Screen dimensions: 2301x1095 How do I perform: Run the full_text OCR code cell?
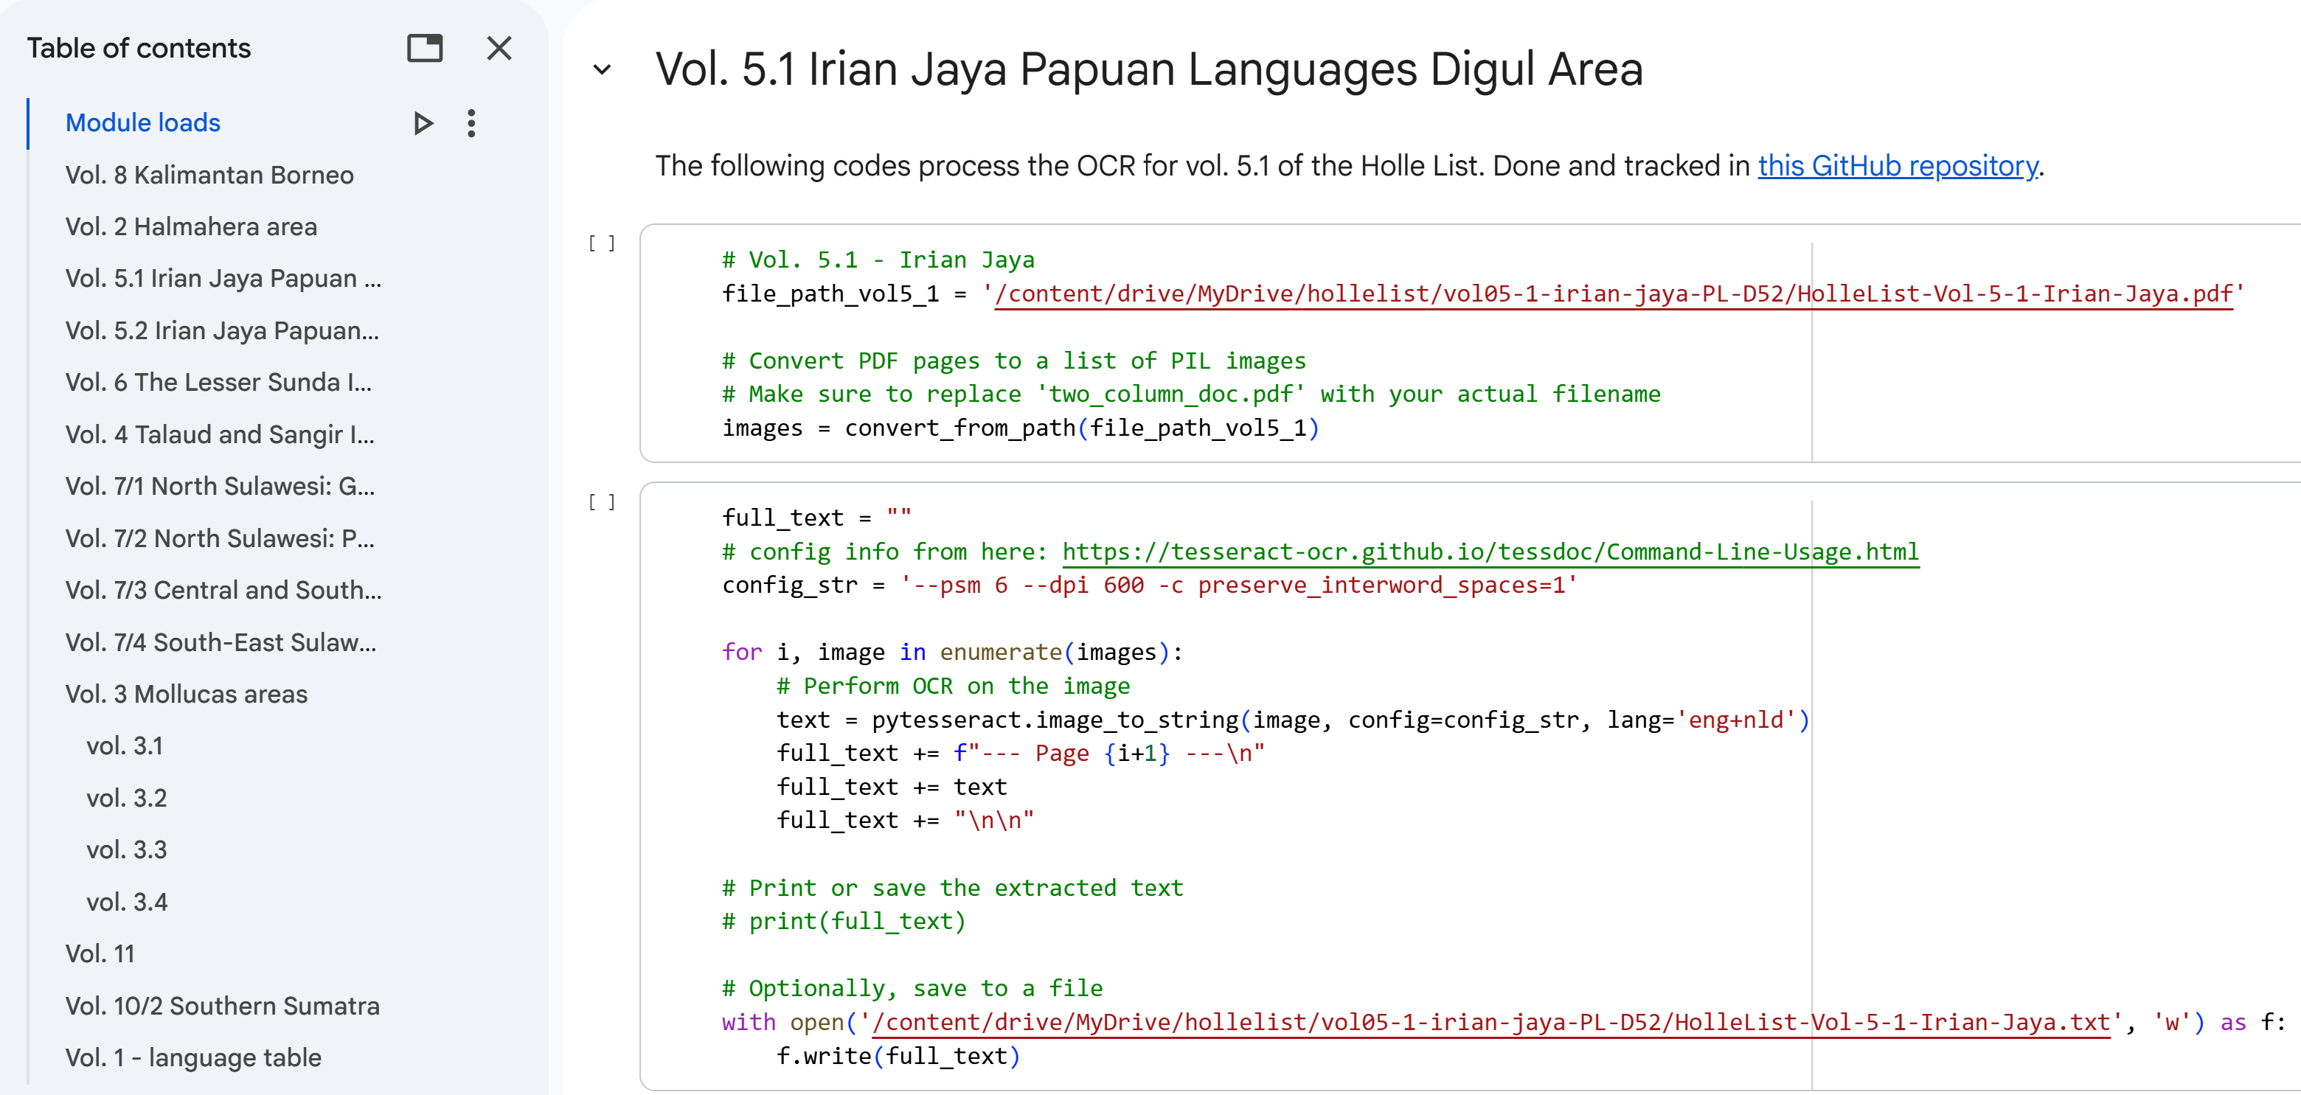click(x=602, y=503)
